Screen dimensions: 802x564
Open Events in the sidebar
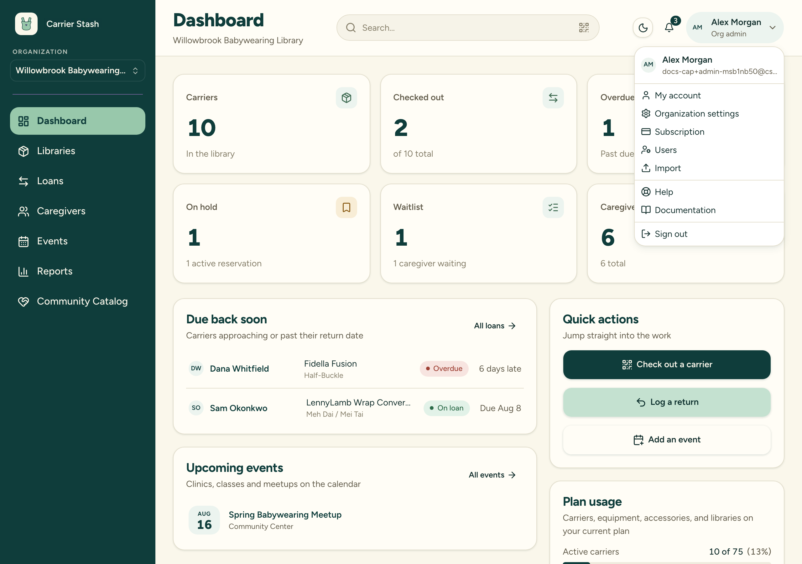coord(78,241)
